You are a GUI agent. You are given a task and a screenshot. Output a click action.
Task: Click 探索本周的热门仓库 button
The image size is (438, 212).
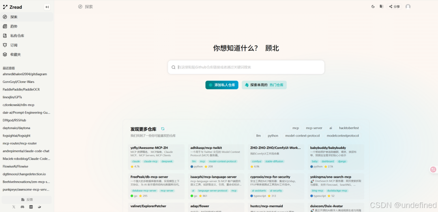[264, 85]
